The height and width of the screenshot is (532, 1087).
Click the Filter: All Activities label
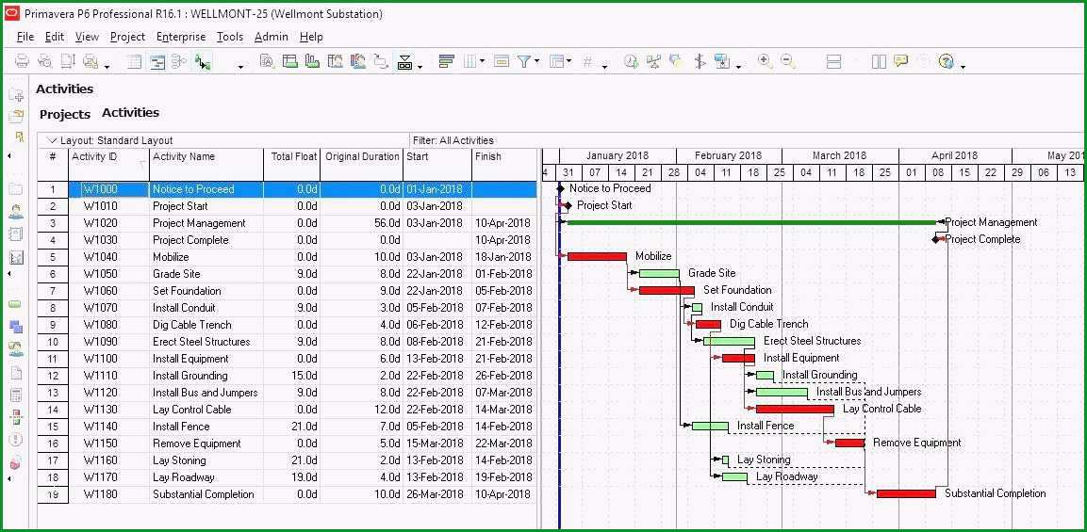pyautogui.click(x=453, y=140)
